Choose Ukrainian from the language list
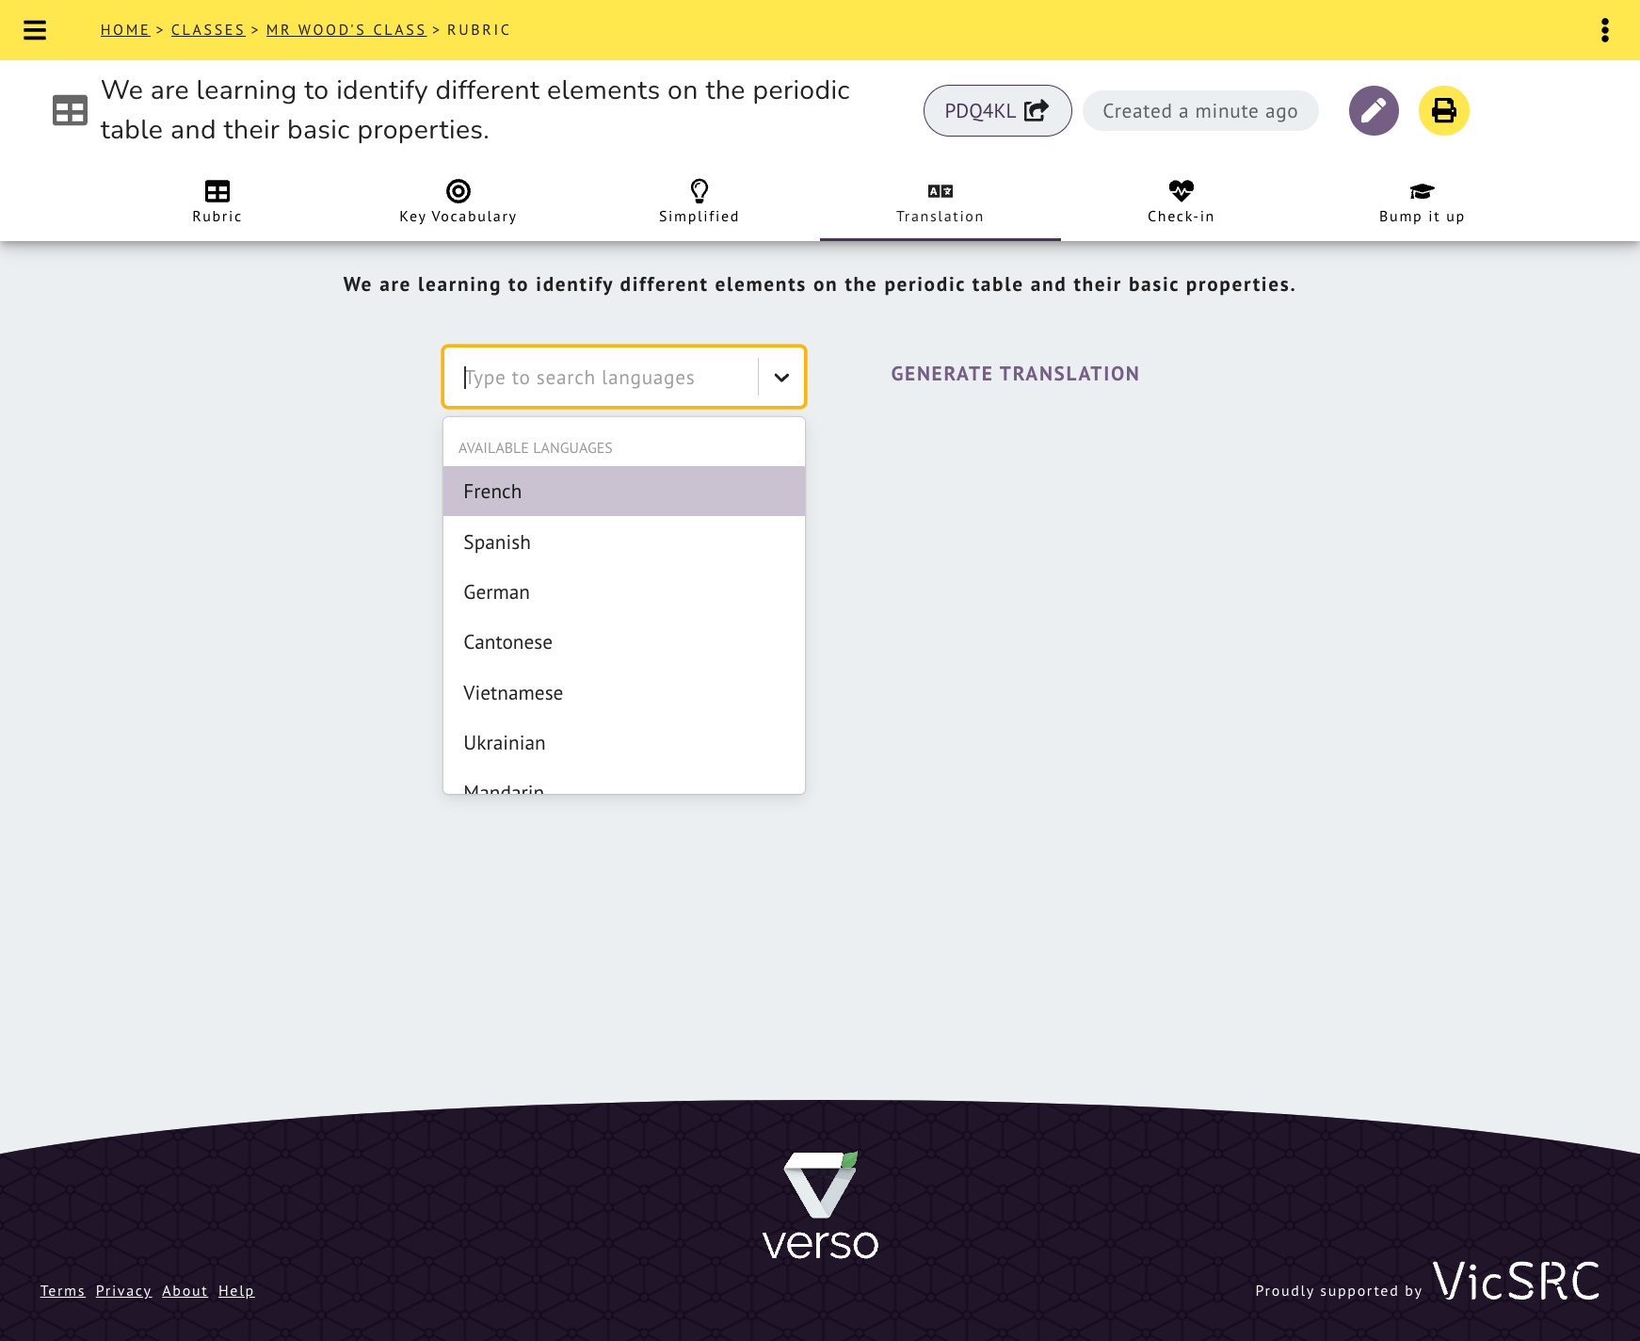The height and width of the screenshot is (1341, 1640). pyautogui.click(x=624, y=743)
